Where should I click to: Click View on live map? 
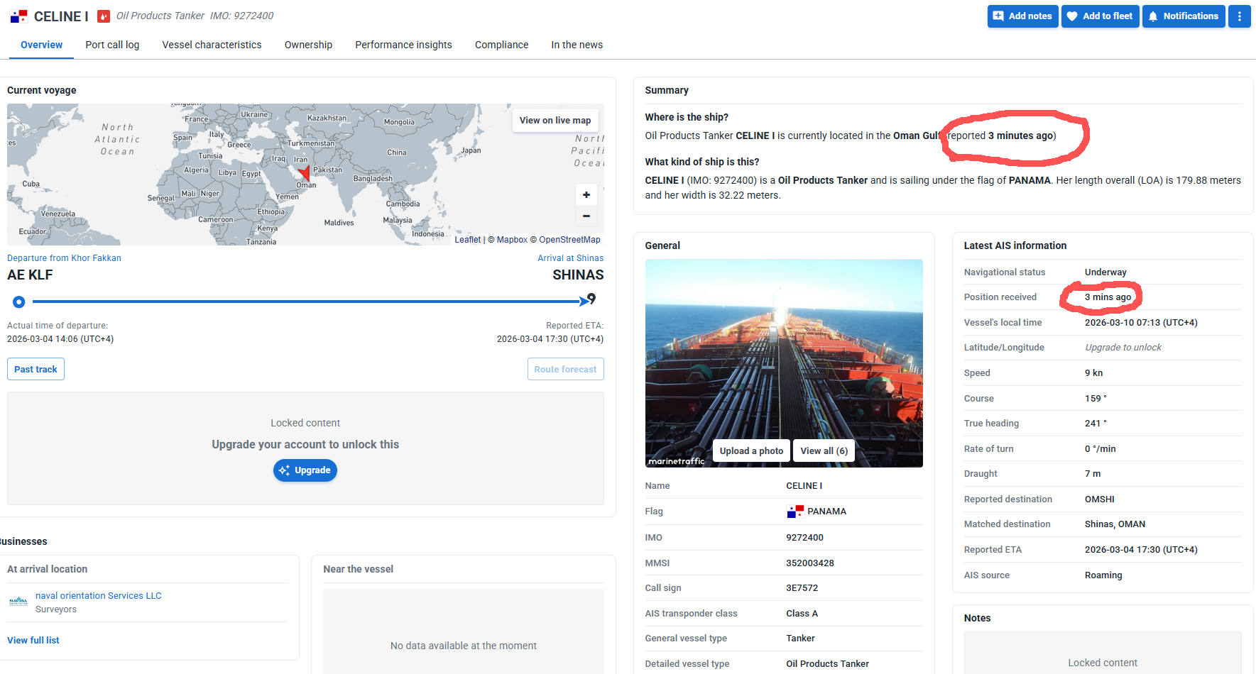555,121
